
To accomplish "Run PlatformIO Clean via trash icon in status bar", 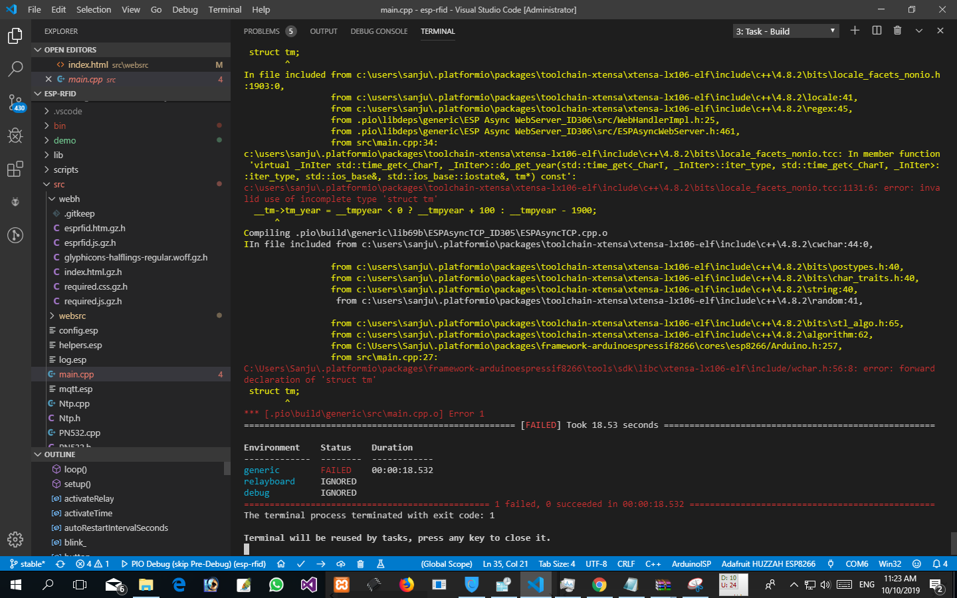I will (360, 563).
